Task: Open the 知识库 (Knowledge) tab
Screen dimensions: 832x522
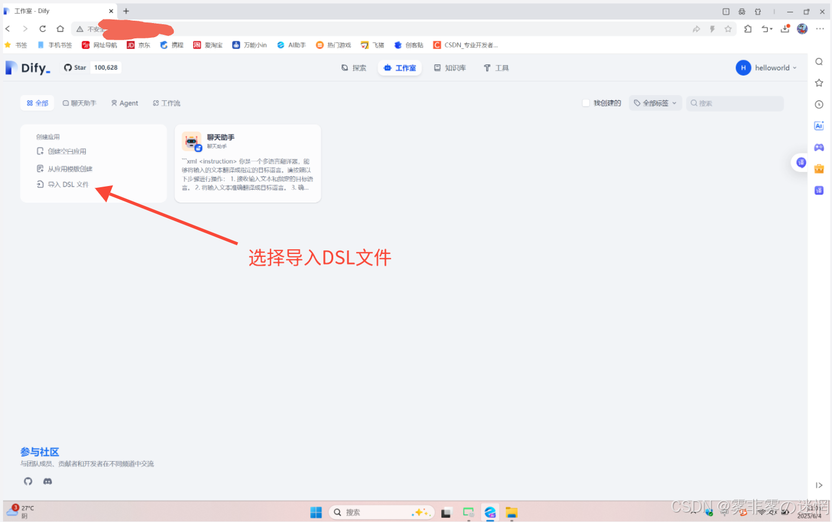Action: (x=450, y=68)
